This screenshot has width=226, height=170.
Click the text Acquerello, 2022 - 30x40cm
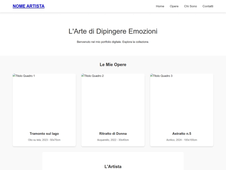[113, 140]
